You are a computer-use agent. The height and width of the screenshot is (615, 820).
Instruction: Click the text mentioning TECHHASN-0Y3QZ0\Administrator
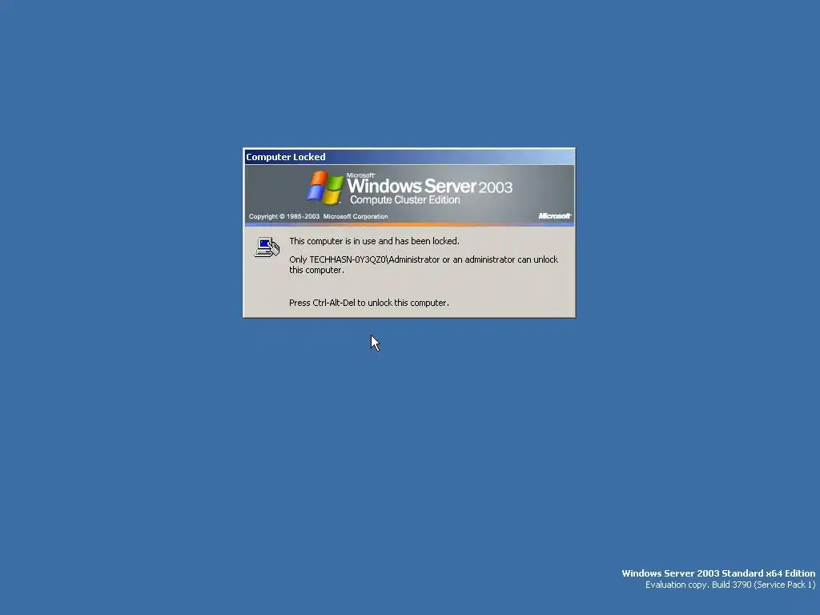coord(424,264)
